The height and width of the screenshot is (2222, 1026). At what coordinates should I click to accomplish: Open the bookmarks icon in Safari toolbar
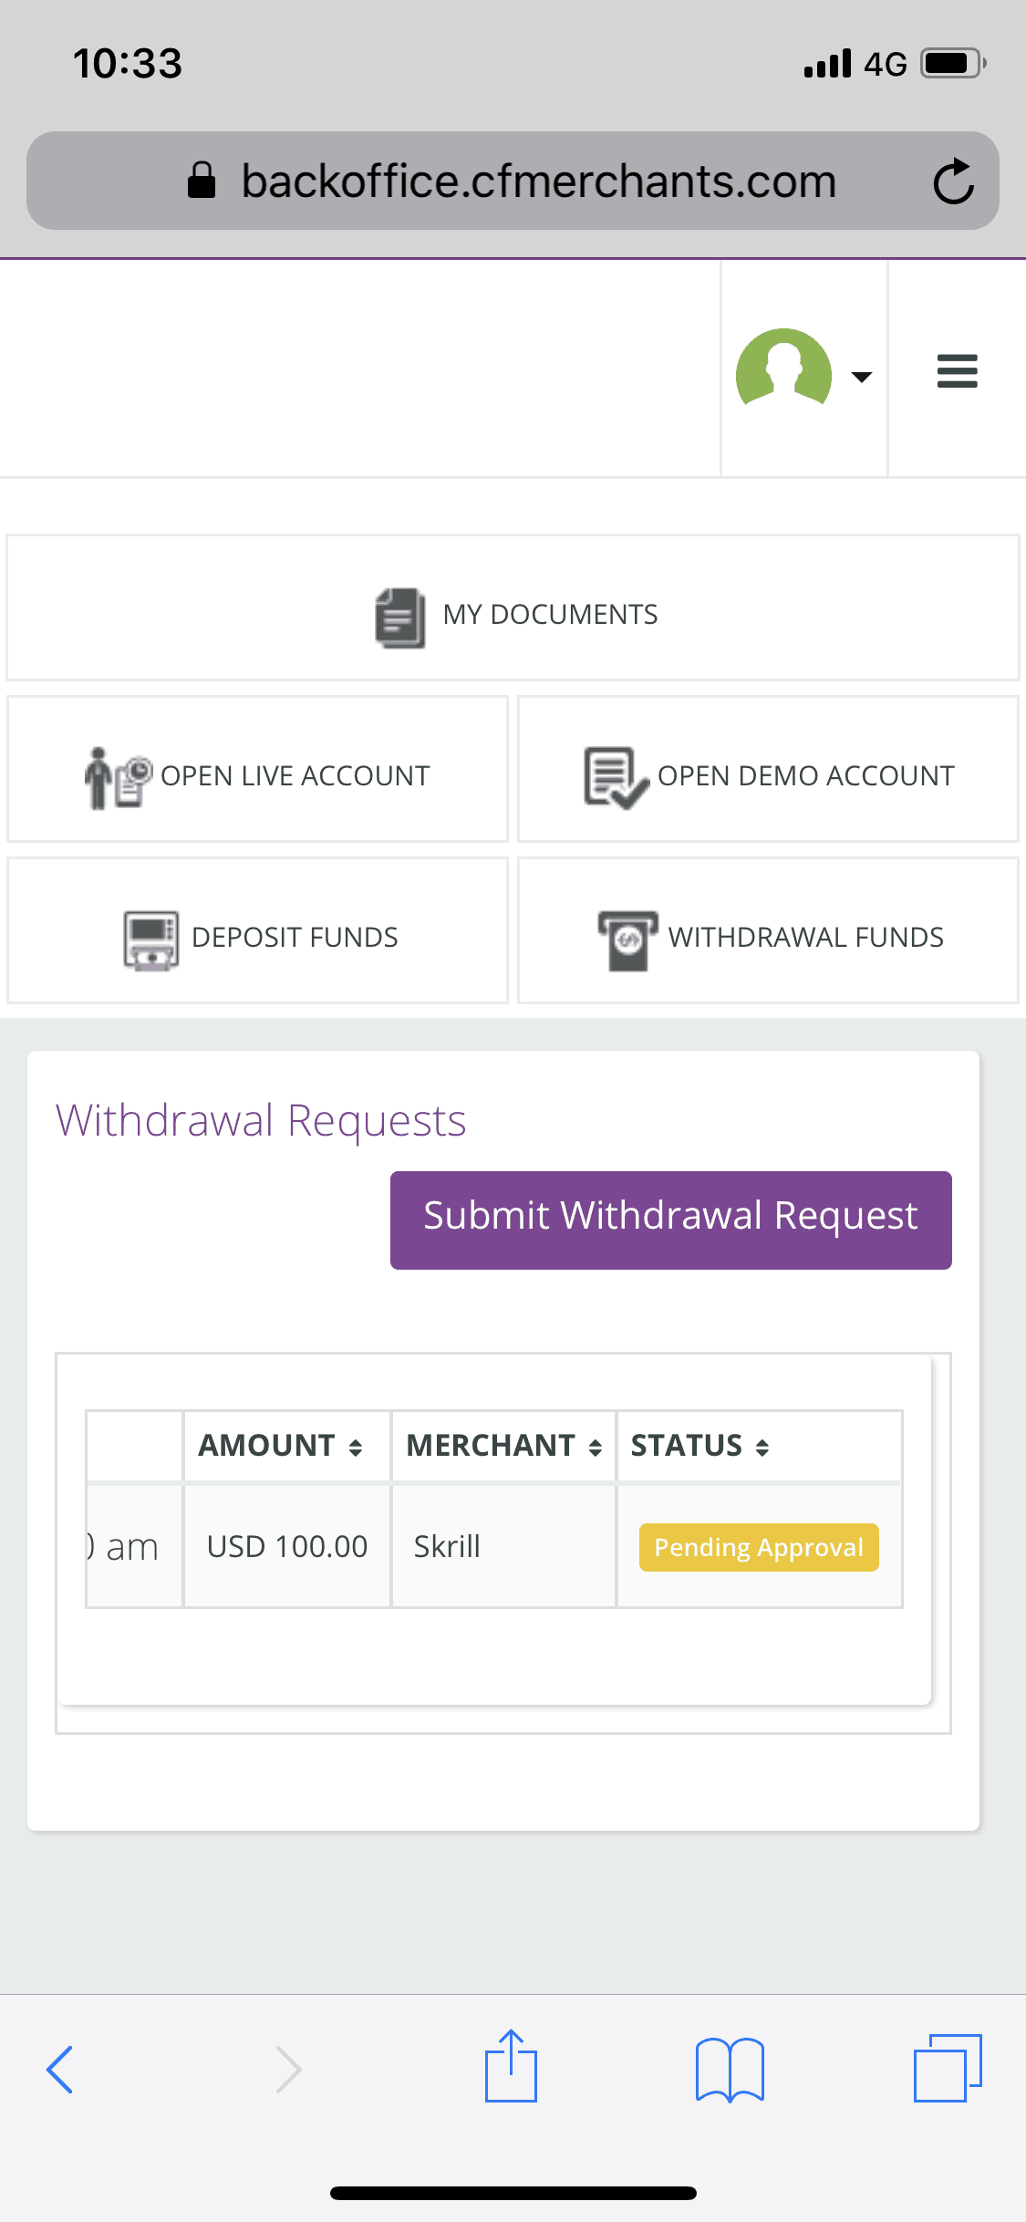click(730, 2068)
